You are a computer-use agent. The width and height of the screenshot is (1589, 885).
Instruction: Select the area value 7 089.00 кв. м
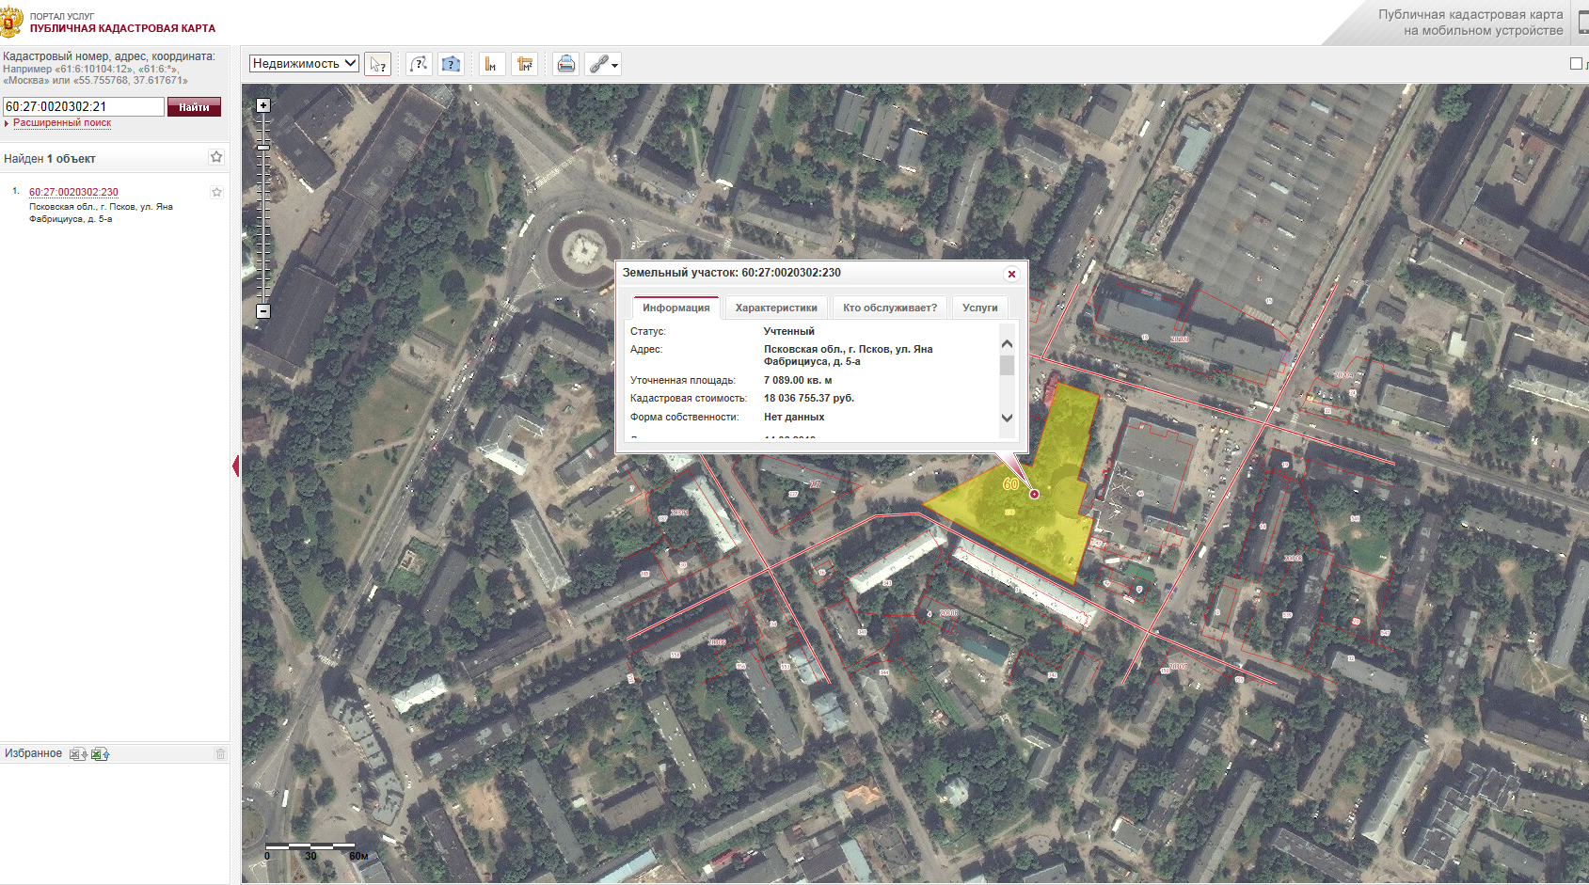[x=798, y=380]
